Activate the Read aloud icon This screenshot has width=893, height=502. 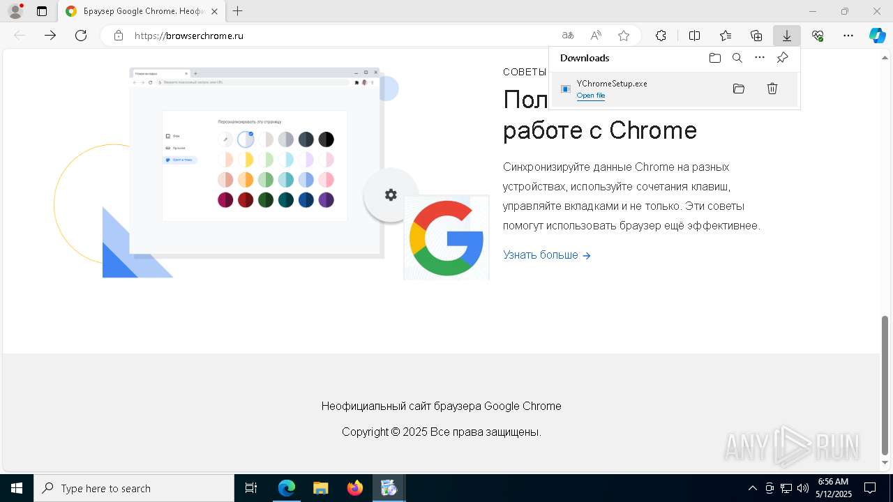point(596,36)
